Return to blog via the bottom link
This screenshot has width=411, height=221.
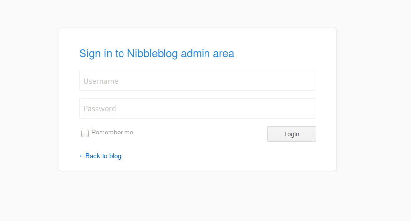pyautogui.click(x=100, y=156)
